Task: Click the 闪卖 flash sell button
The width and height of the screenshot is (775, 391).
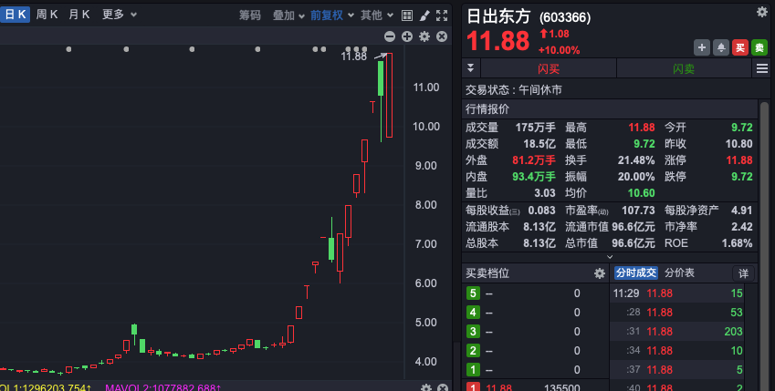Action: click(x=684, y=68)
